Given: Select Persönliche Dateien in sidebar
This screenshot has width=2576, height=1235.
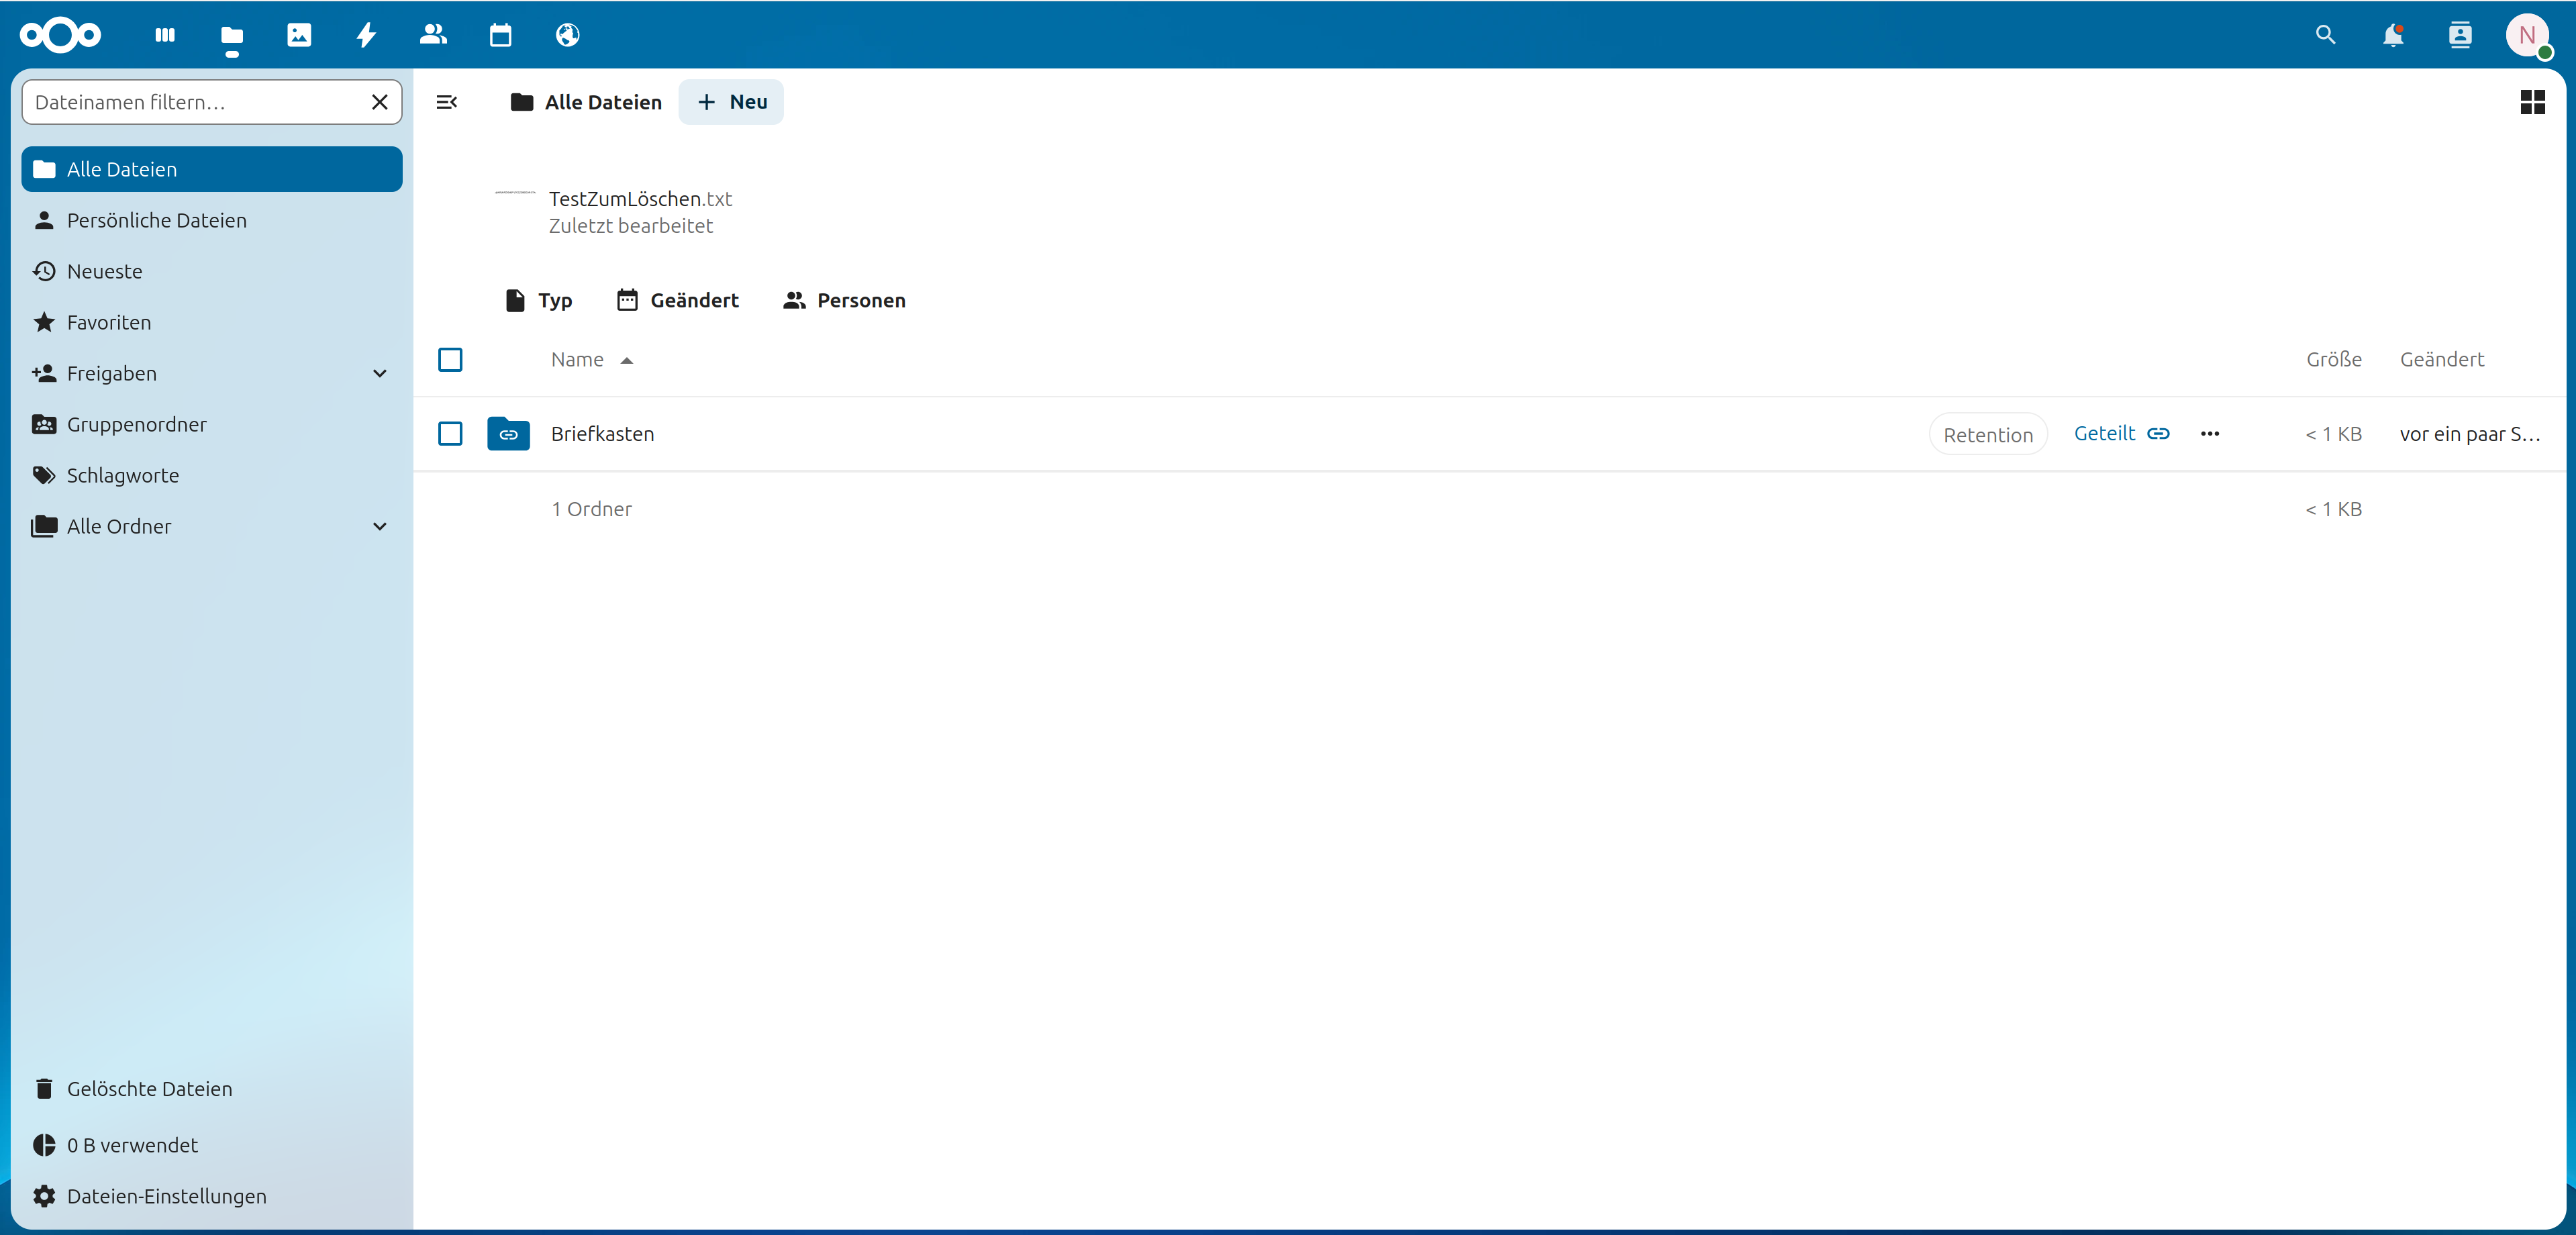Looking at the screenshot, I should [212, 221].
